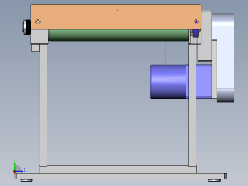Click the blue screw hole on orange plate
Screen dimensions: 248x186
196,21
